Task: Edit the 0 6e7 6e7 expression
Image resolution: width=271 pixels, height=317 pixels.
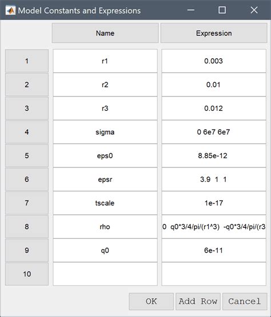Action: pyautogui.click(x=214, y=132)
